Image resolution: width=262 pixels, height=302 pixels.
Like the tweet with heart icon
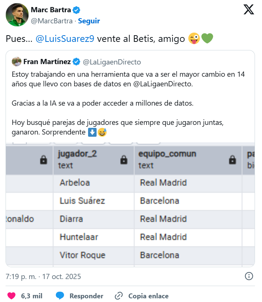point(12,296)
